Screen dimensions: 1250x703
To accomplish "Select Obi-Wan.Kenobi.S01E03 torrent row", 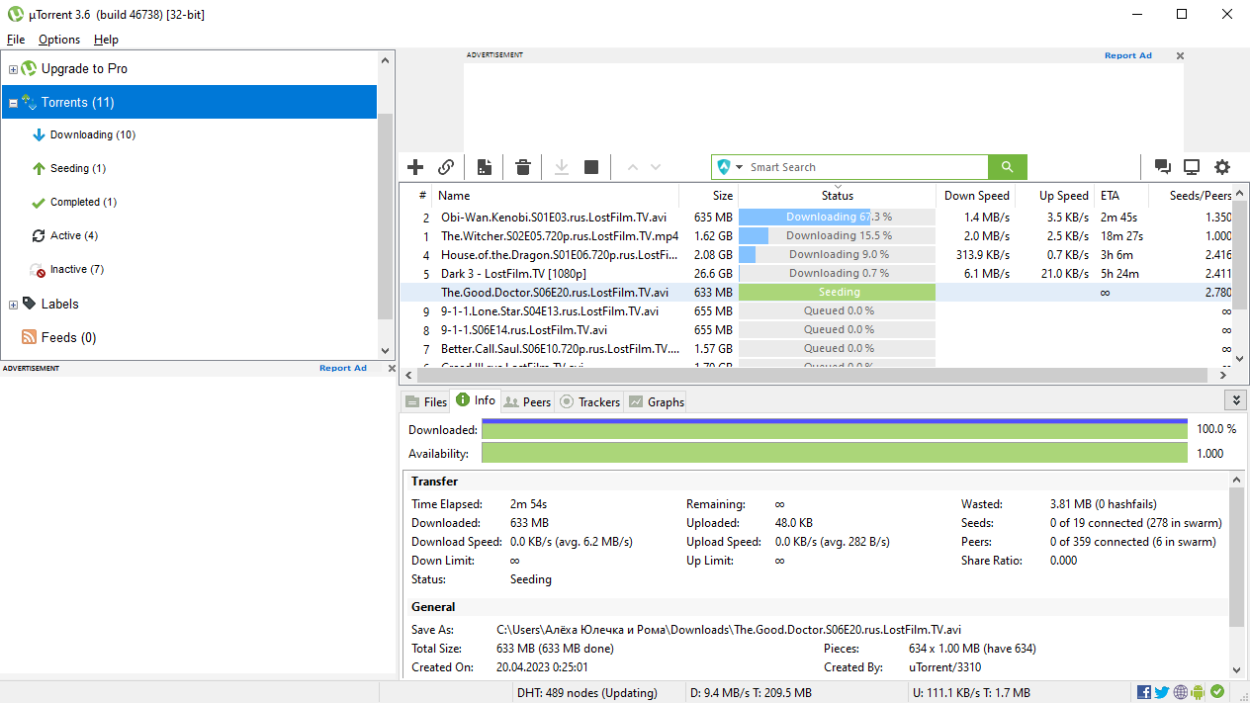I will click(x=817, y=217).
